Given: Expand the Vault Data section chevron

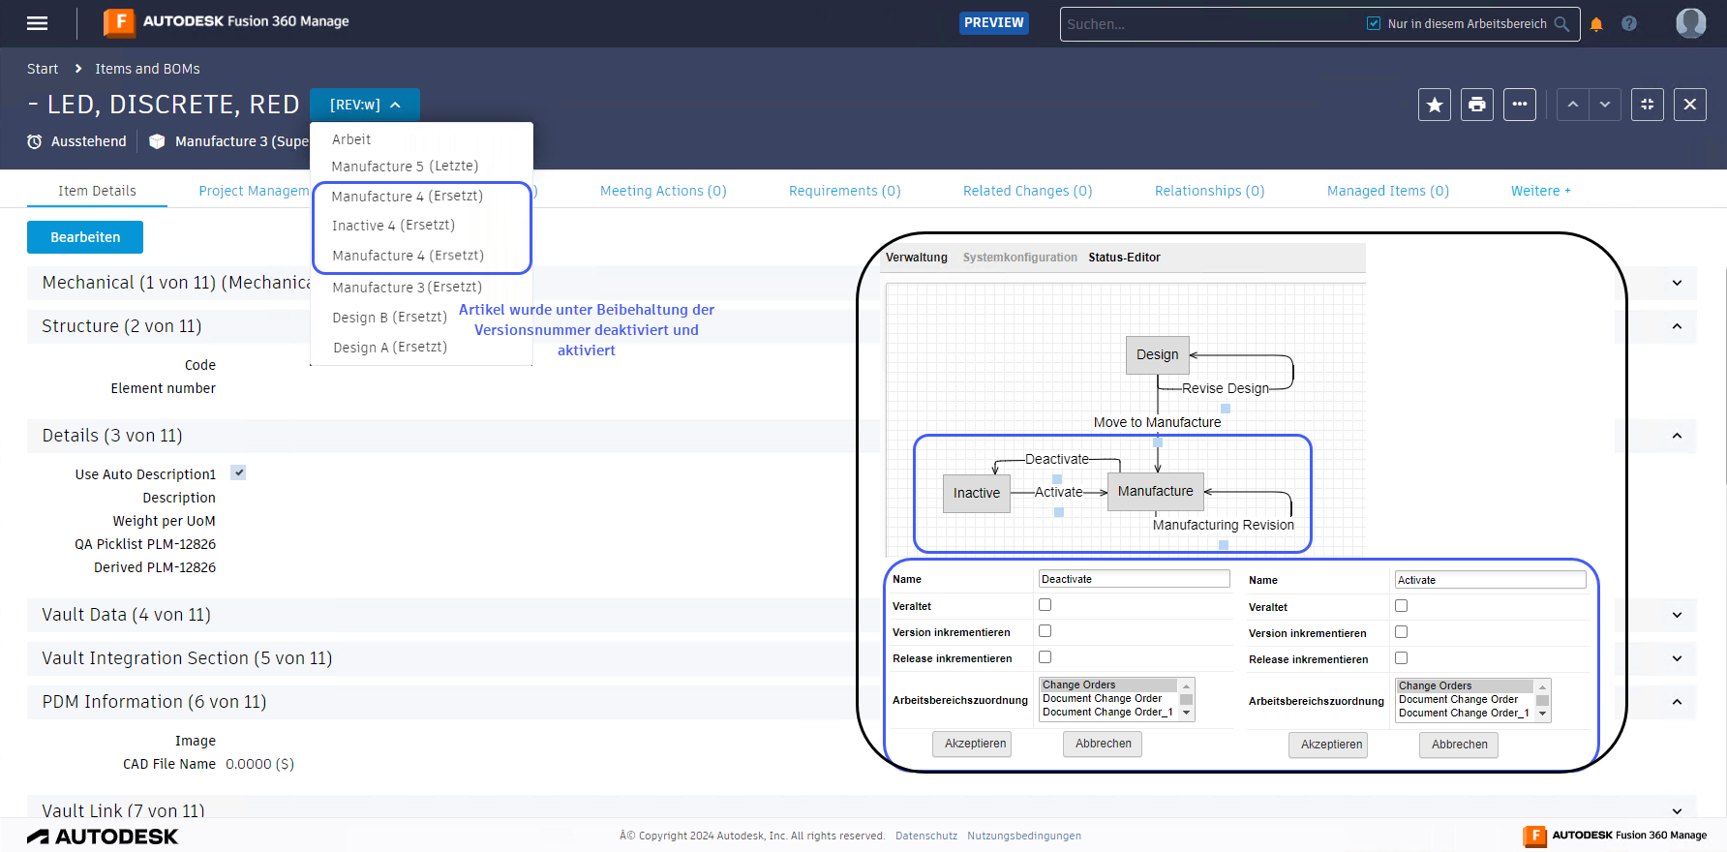Looking at the screenshot, I should pyautogui.click(x=1677, y=615).
